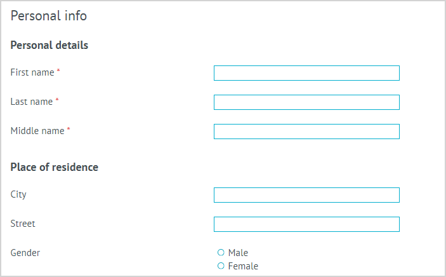Click the Personal details section heading

coord(49,45)
